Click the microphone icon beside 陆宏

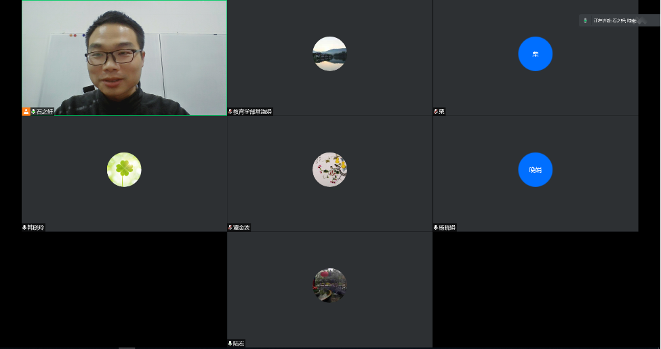231,344
